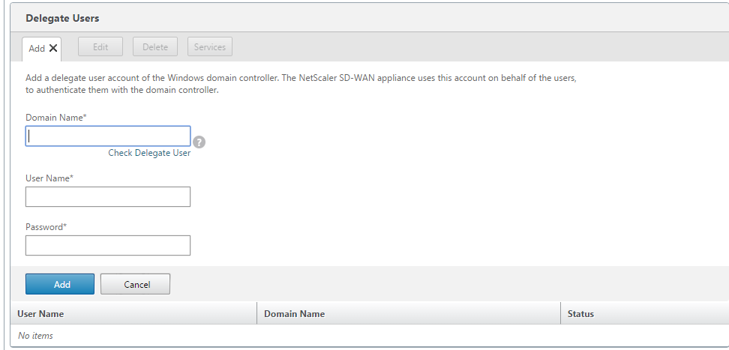The height and width of the screenshot is (350, 729).
Task: Click the Delegate Users panel title
Action: (62, 19)
